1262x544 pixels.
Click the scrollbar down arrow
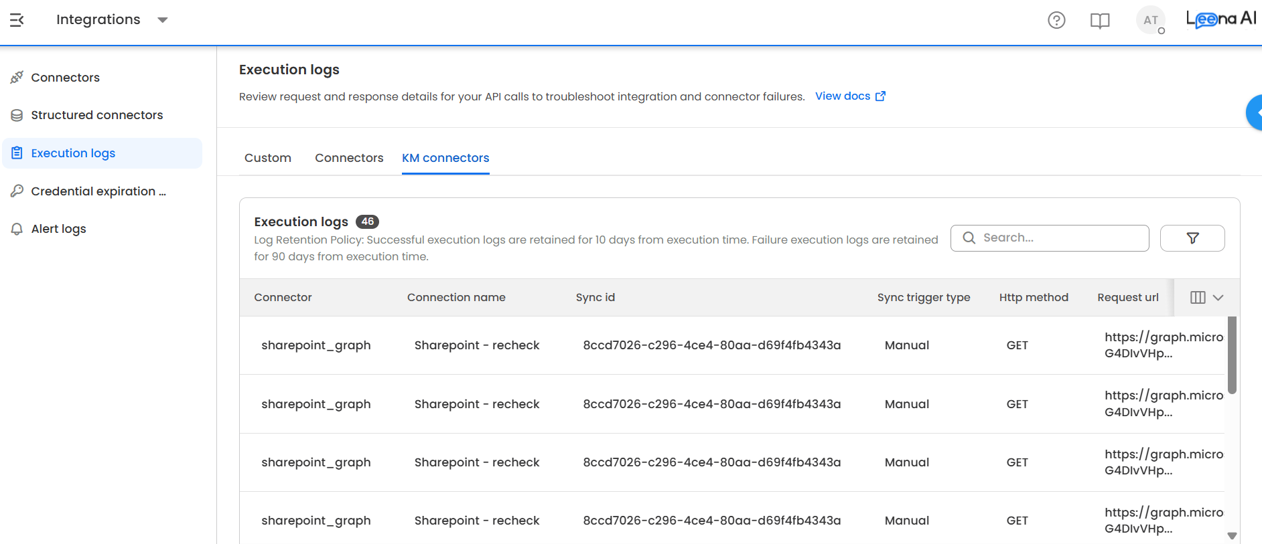[1232, 536]
